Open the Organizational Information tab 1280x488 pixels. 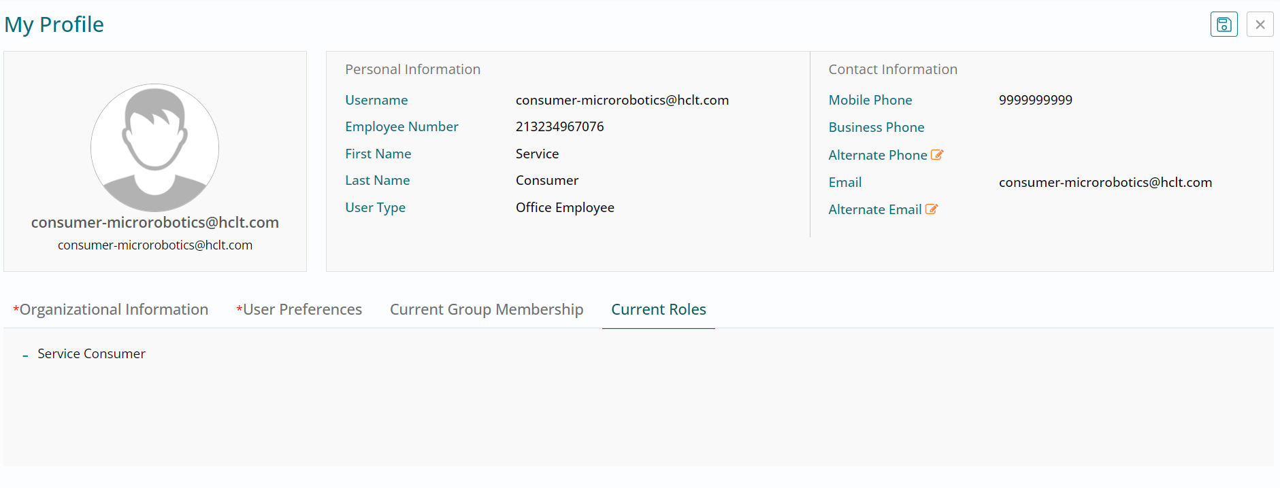coord(111,310)
